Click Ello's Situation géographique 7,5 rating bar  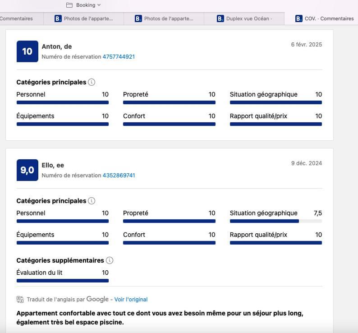[275, 221]
